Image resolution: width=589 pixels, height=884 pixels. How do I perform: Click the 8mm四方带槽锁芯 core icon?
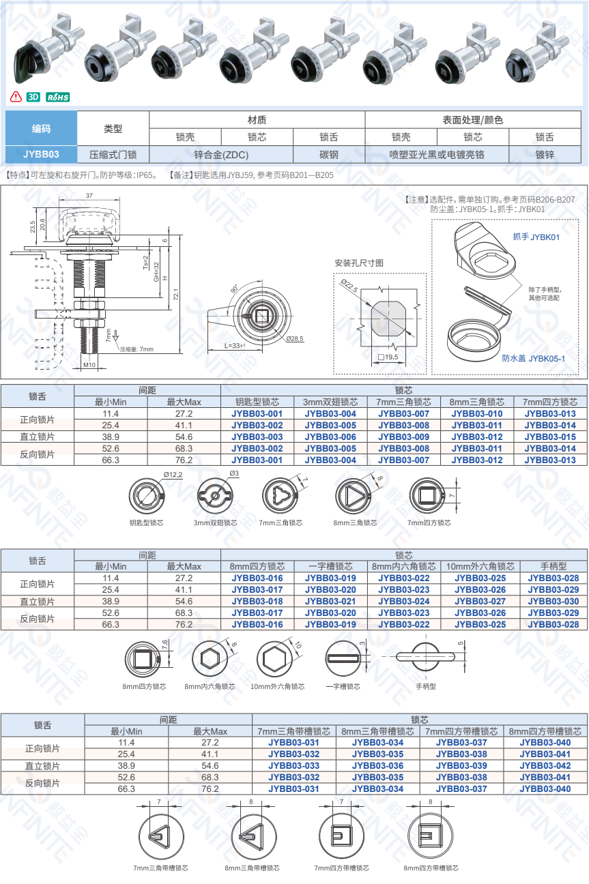click(x=430, y=834)
